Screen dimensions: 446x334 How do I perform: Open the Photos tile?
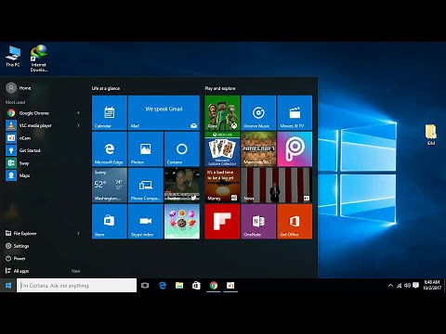point(146,148)
